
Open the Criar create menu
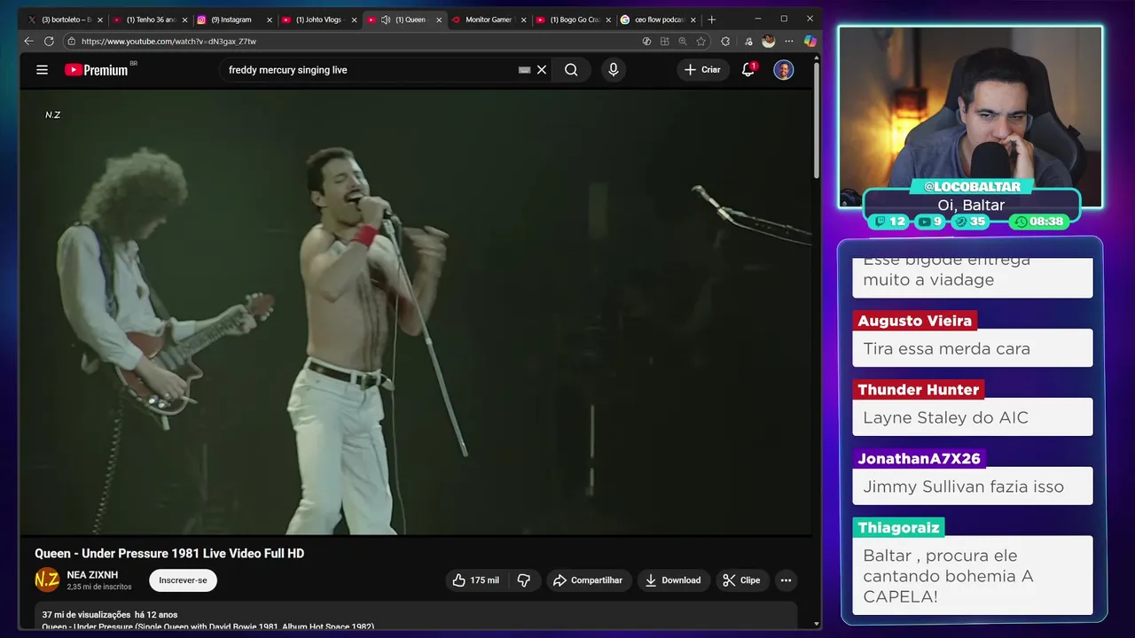[702, 70]
